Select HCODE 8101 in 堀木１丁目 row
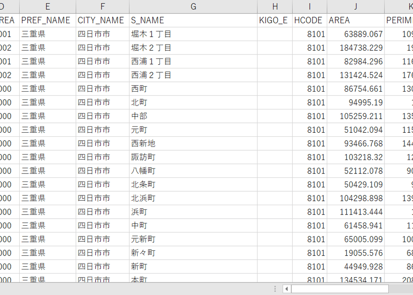The image size is (413, 295). [310, 34]
